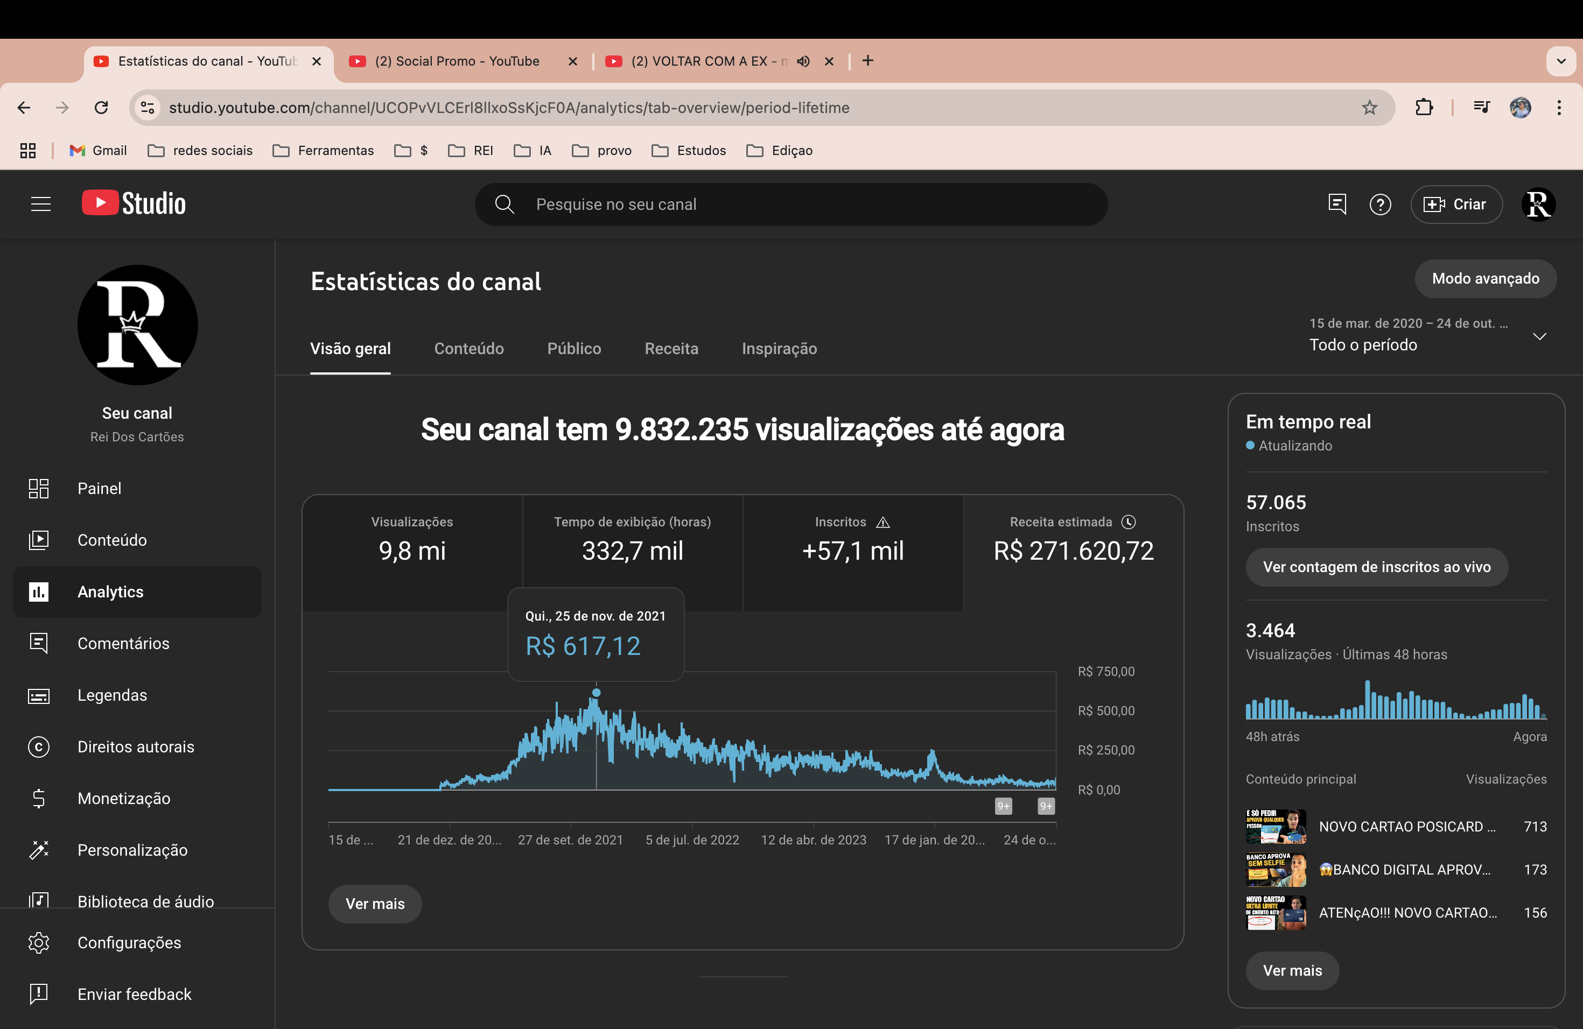1583x1029 pixels.
Task: Open the $ bookmarks folder
Action: [x=411, y=151]
